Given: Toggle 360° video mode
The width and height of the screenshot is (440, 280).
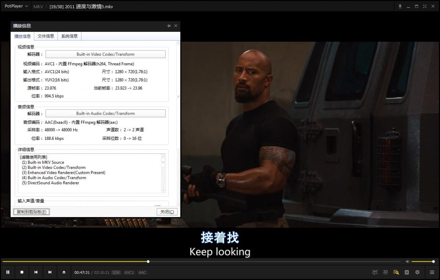Looking at the screenshot, I should 375,272.
